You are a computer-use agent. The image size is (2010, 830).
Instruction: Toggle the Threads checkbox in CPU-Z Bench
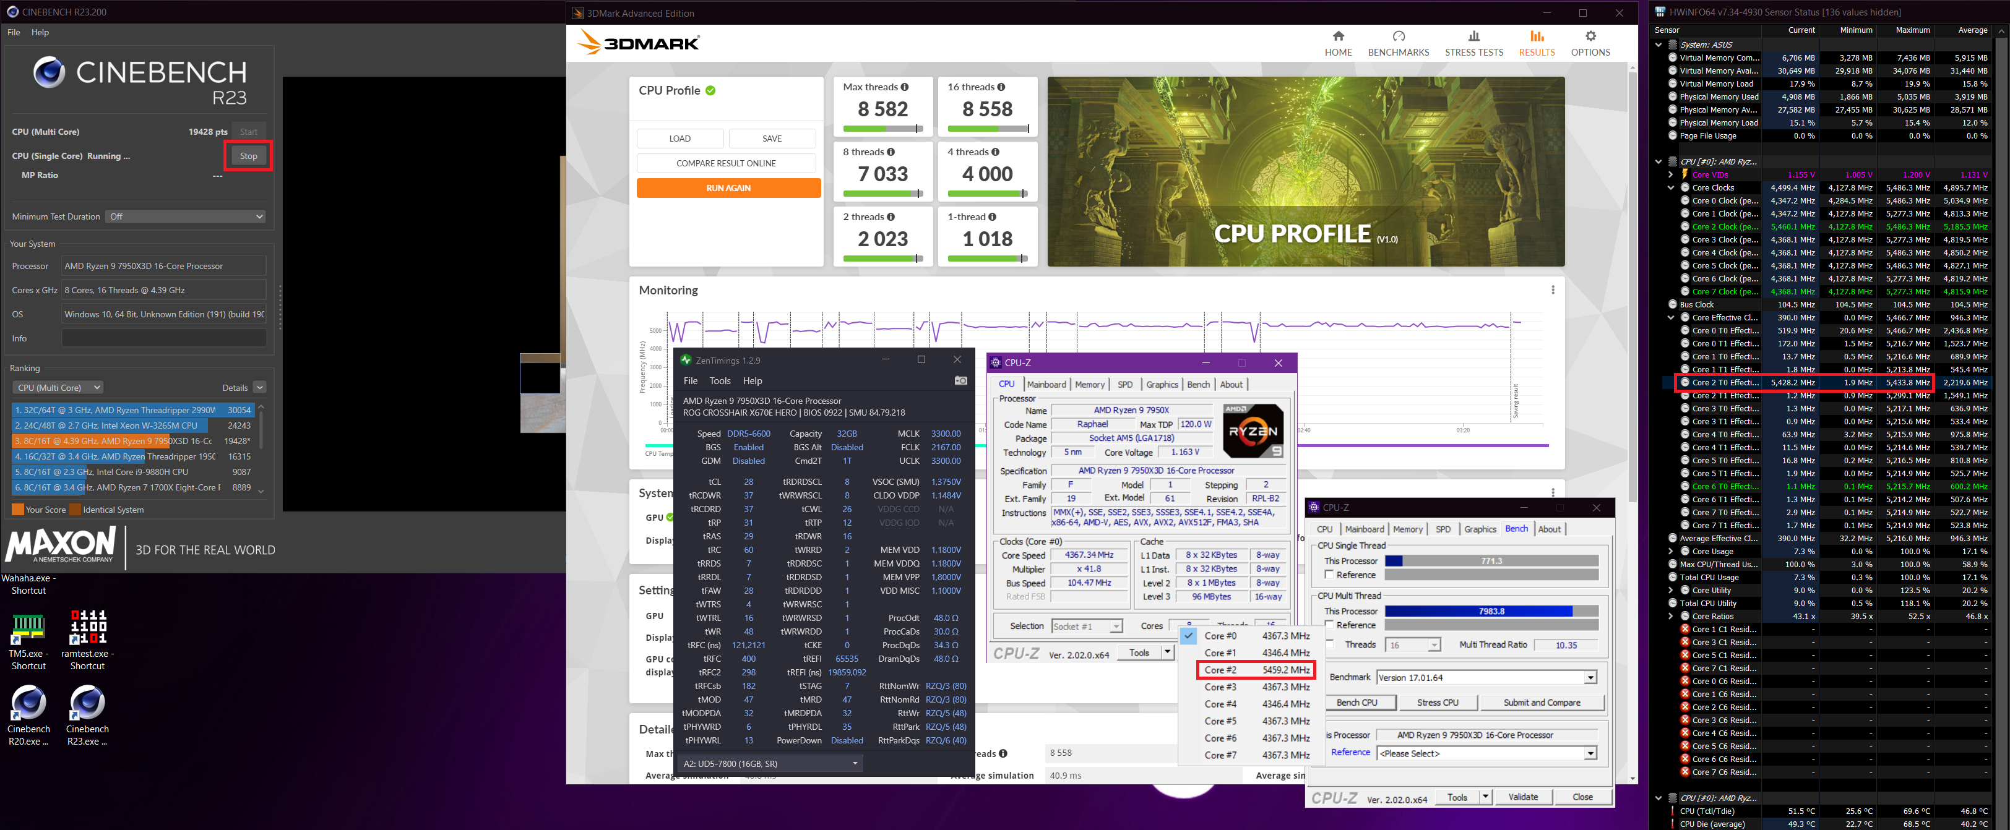(1329, 644)
